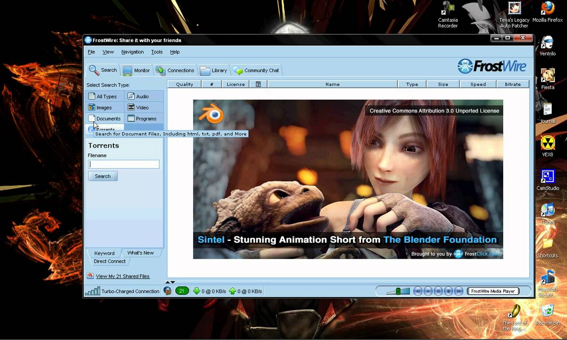The width and height of the screenshot is (567, 340).
Task: Click the Search button under Filename
Action: click(103, 176)
